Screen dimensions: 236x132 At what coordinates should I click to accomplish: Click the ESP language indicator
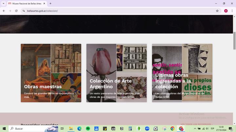point(212,128)
